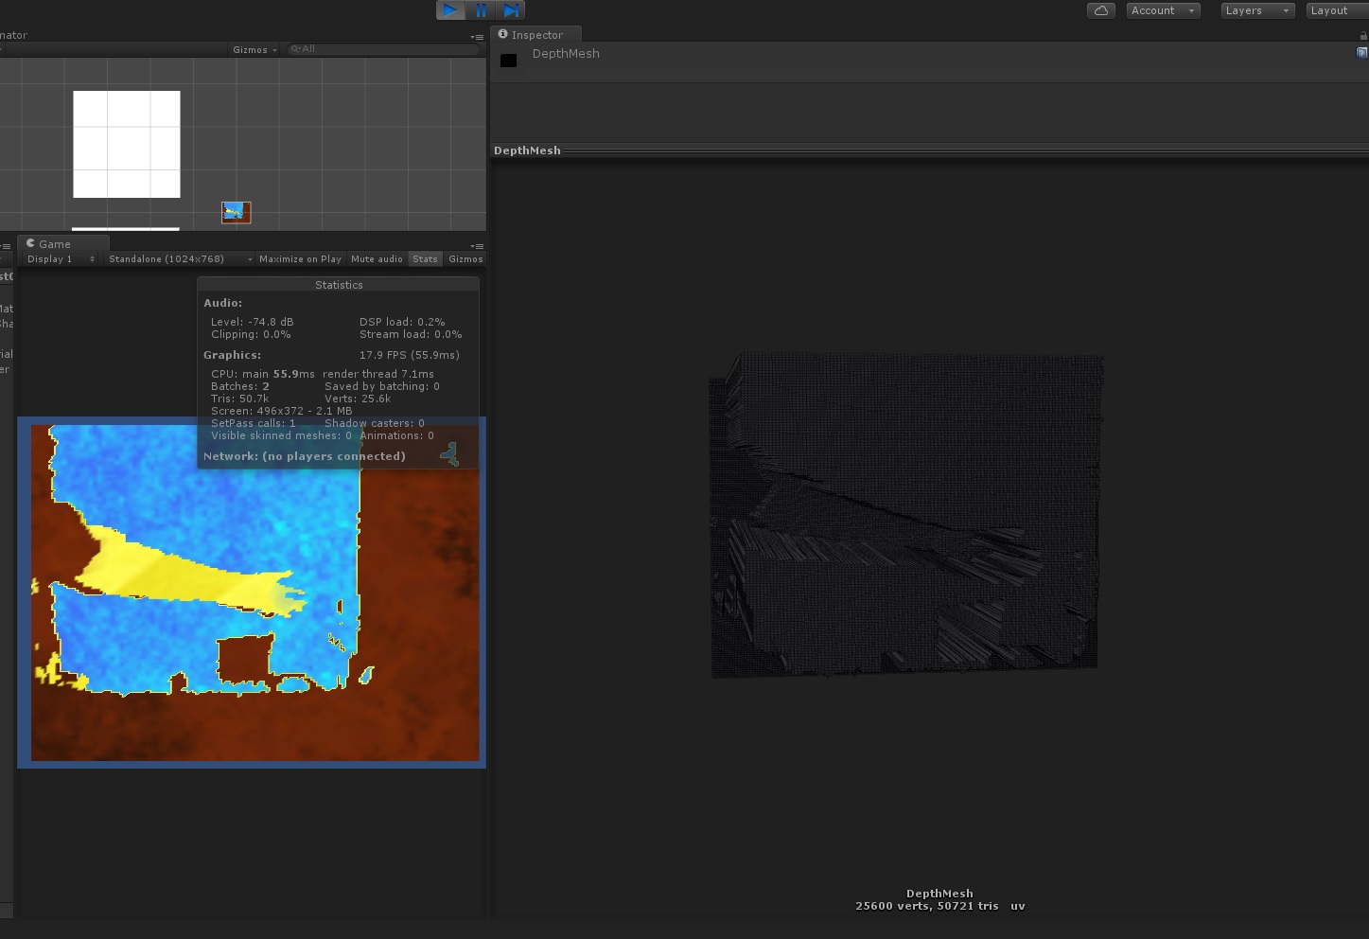1369x939 pixels.
Task: Select the small colored thumbnail node
Action: pyautogui.click(x=237, y=212)
